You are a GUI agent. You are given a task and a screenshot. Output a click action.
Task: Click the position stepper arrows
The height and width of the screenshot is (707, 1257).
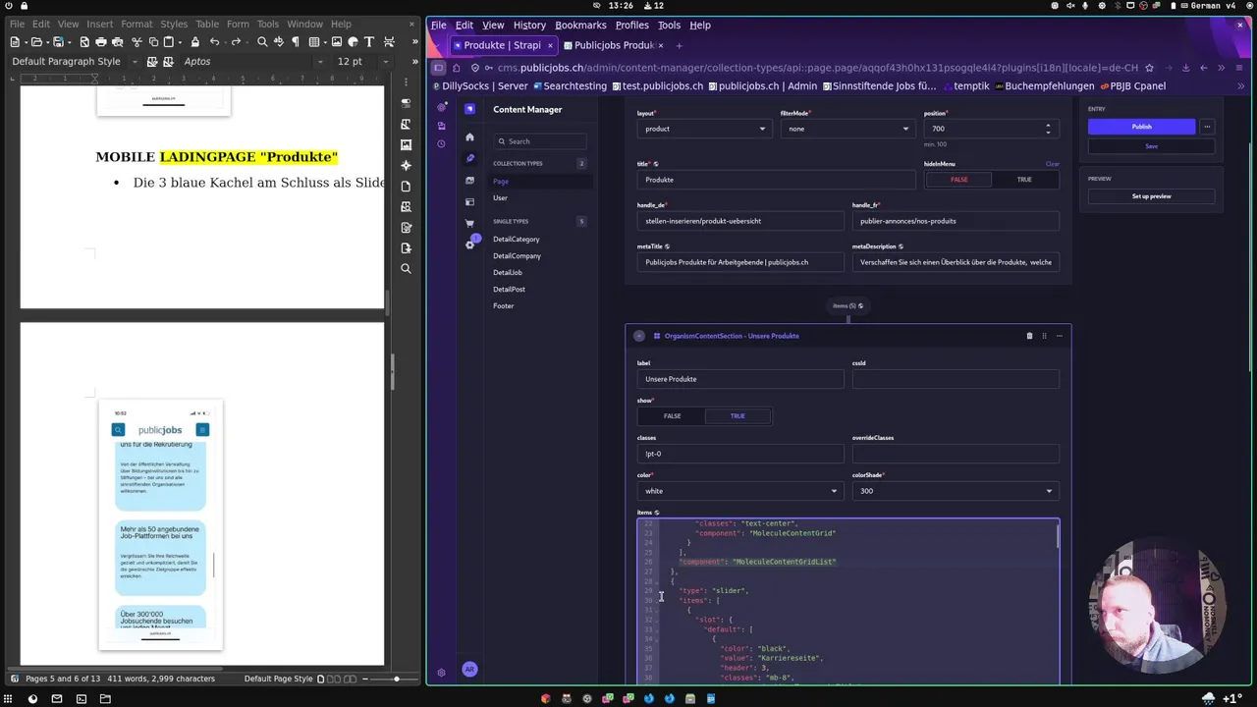1048,129
